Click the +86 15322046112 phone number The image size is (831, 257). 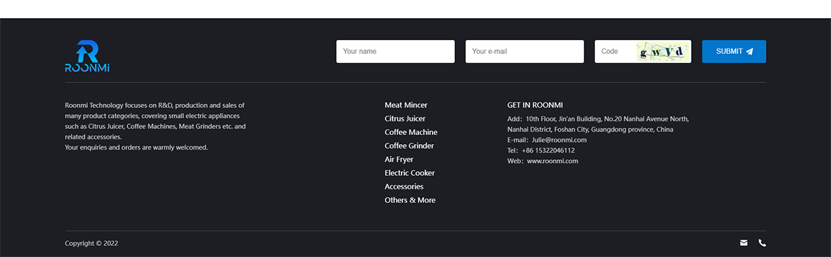point(548,150)
